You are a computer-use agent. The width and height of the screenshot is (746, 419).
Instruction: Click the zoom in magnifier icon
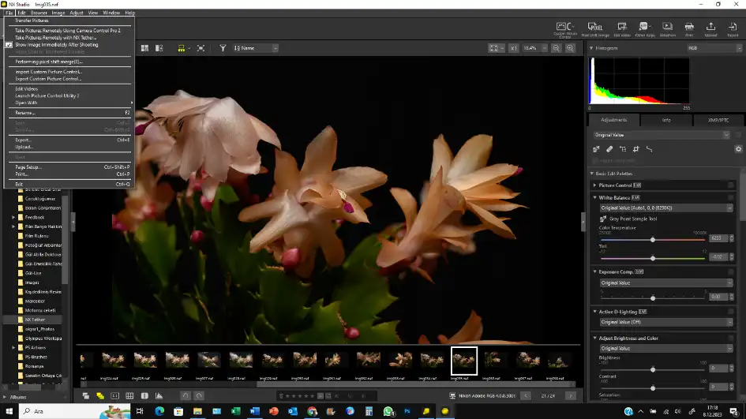569,48
